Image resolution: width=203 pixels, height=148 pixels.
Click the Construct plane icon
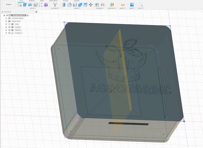point(112,5)
